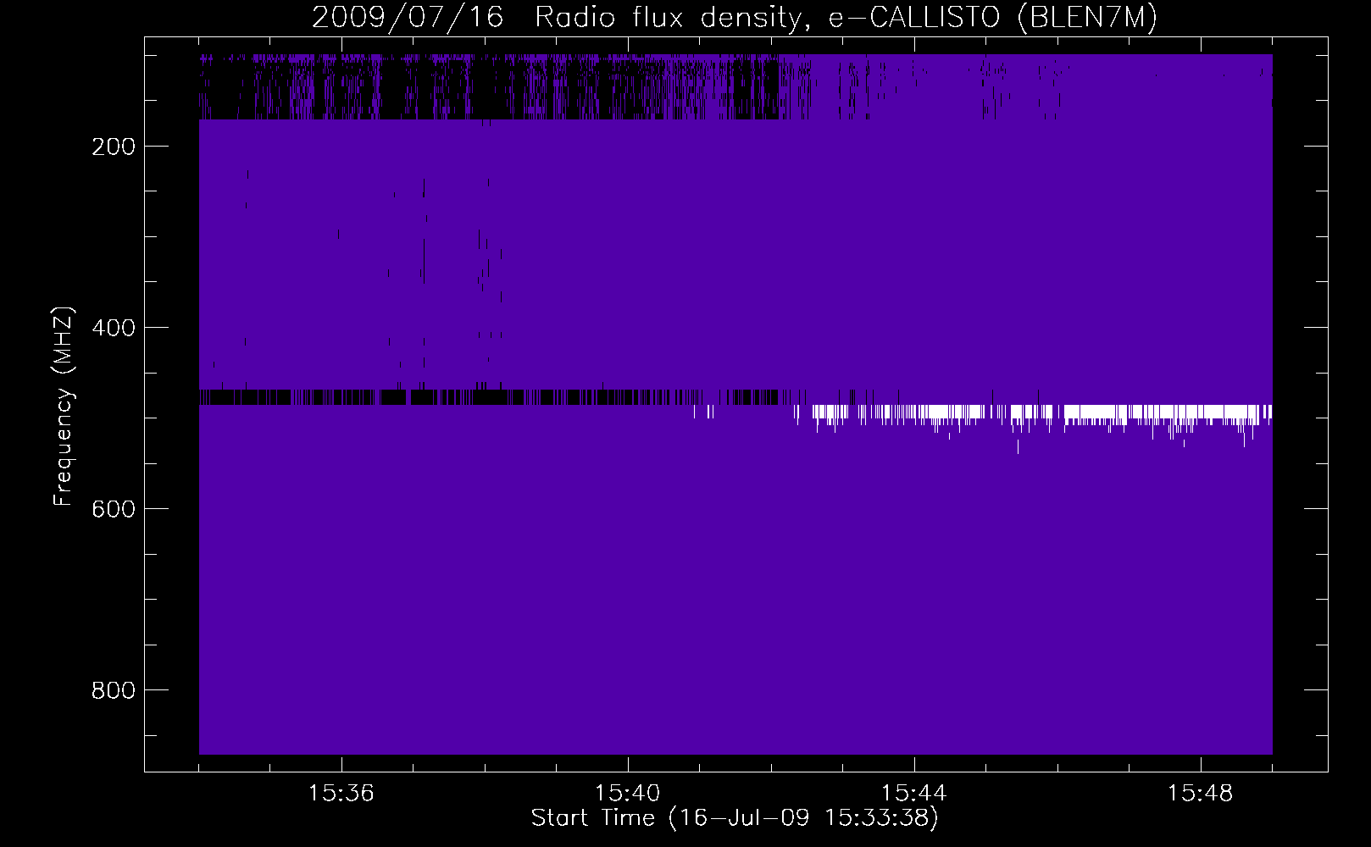Click the 15:44 time tick label

point(914,794)
